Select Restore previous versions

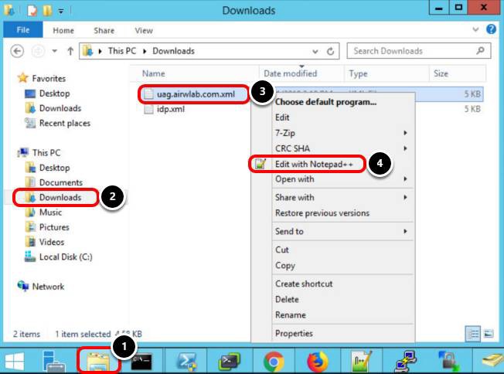(322, 213)
